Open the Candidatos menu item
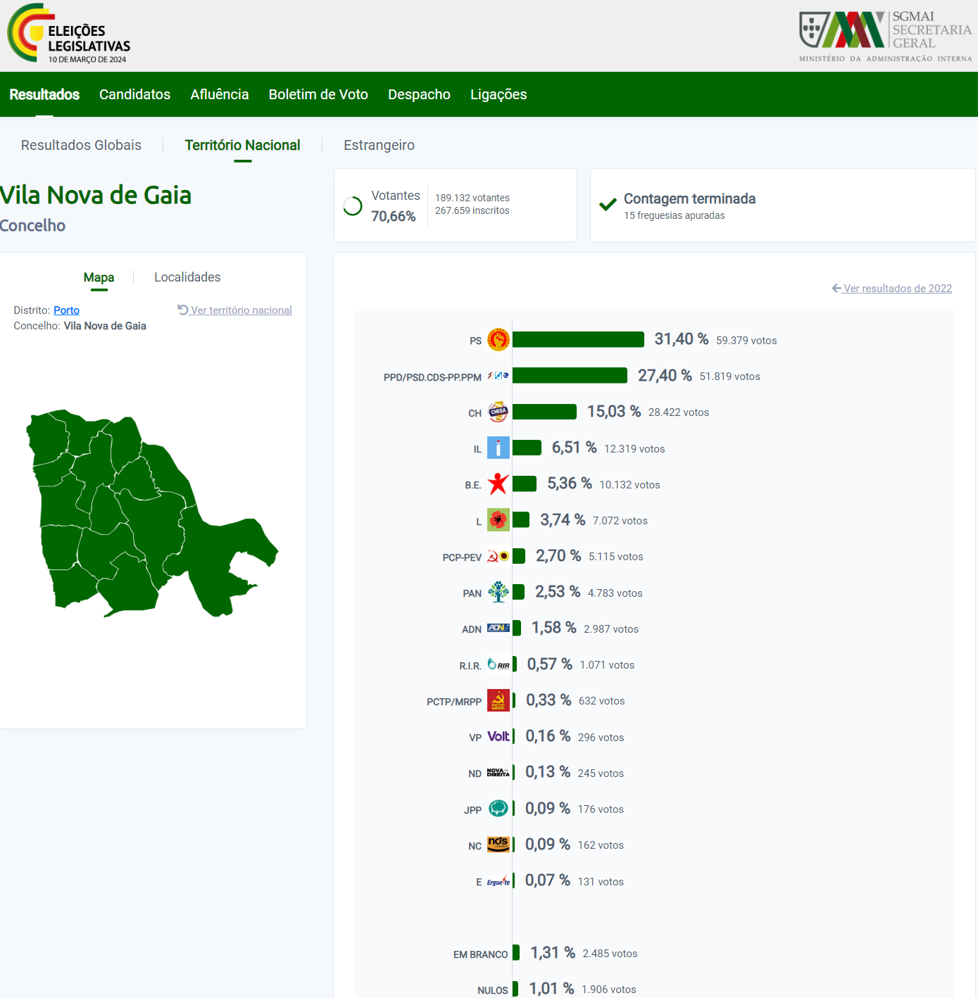This screenshot has height=998, width=978. [x=134, y=94]
